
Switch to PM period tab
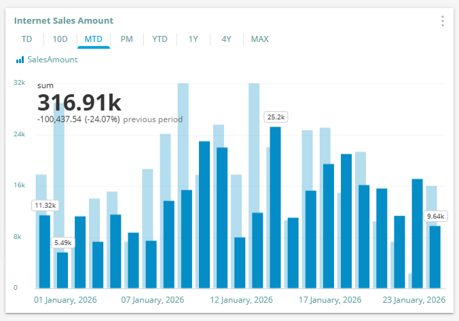126,39
